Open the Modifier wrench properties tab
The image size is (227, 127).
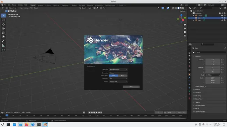coord(190,78)
